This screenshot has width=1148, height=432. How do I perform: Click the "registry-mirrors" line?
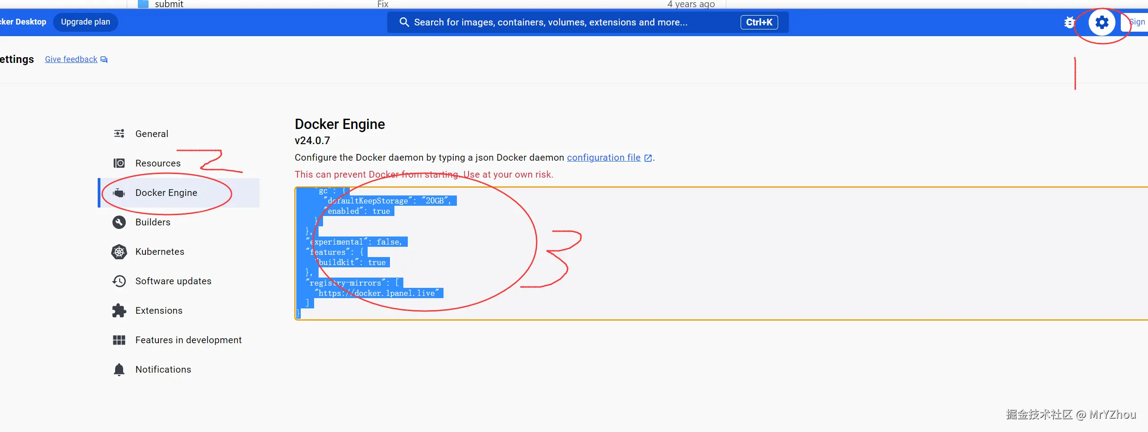[352, 283]
